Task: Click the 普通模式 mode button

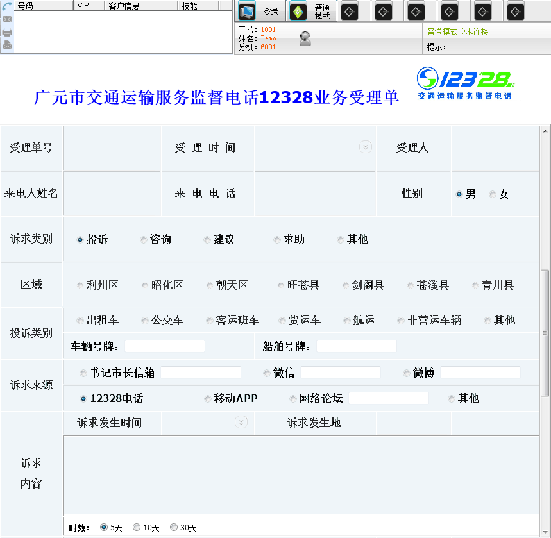Action: 312,12
